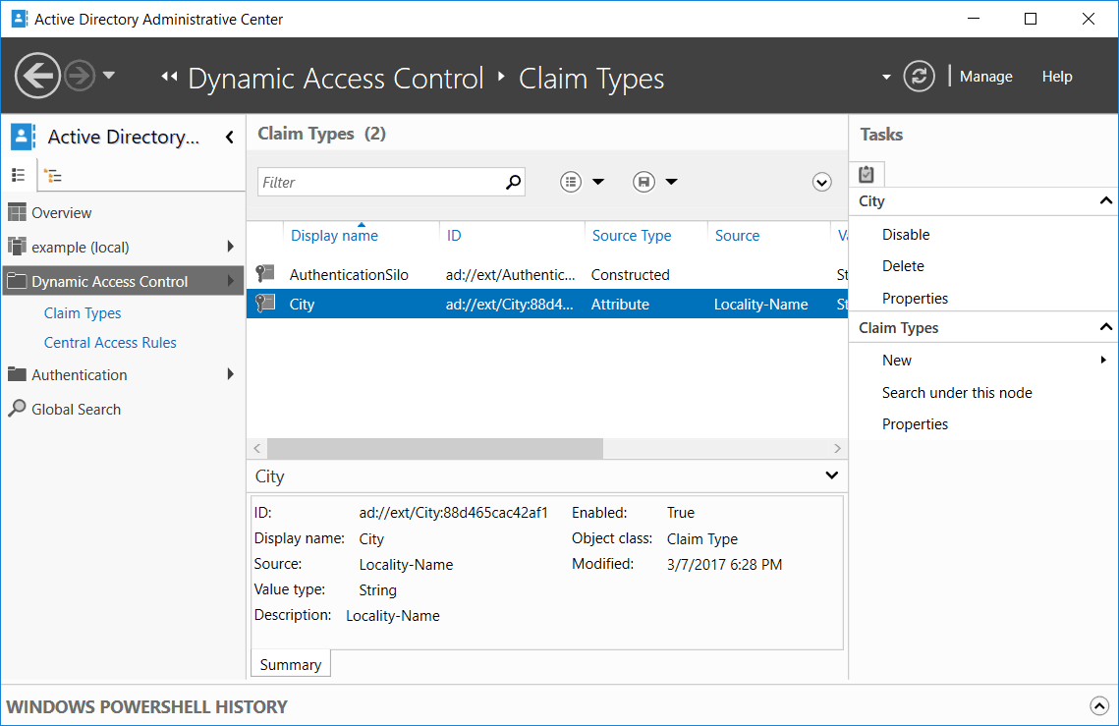
Task: Click the horizontal scrollbar right arrow
Action: [838, 448]
